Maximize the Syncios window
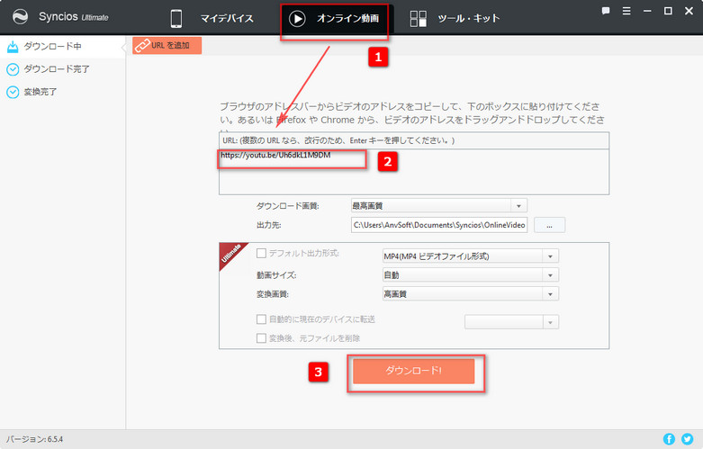Image resolution: width=703 pixels, height=449 pixels. [668, 11]
